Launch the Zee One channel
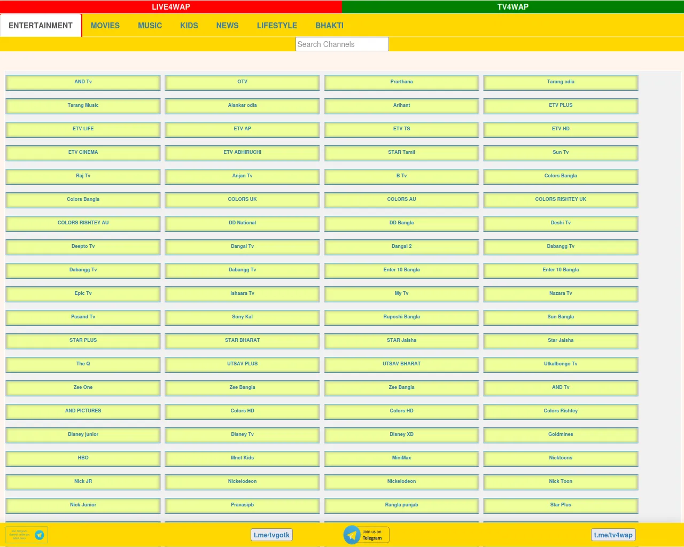 coord(83,388)
